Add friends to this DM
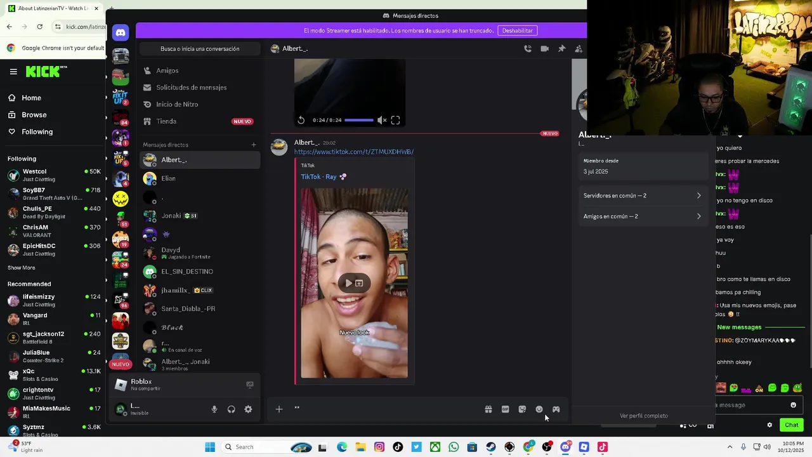 pyautogui.click(x=579, y=48)
